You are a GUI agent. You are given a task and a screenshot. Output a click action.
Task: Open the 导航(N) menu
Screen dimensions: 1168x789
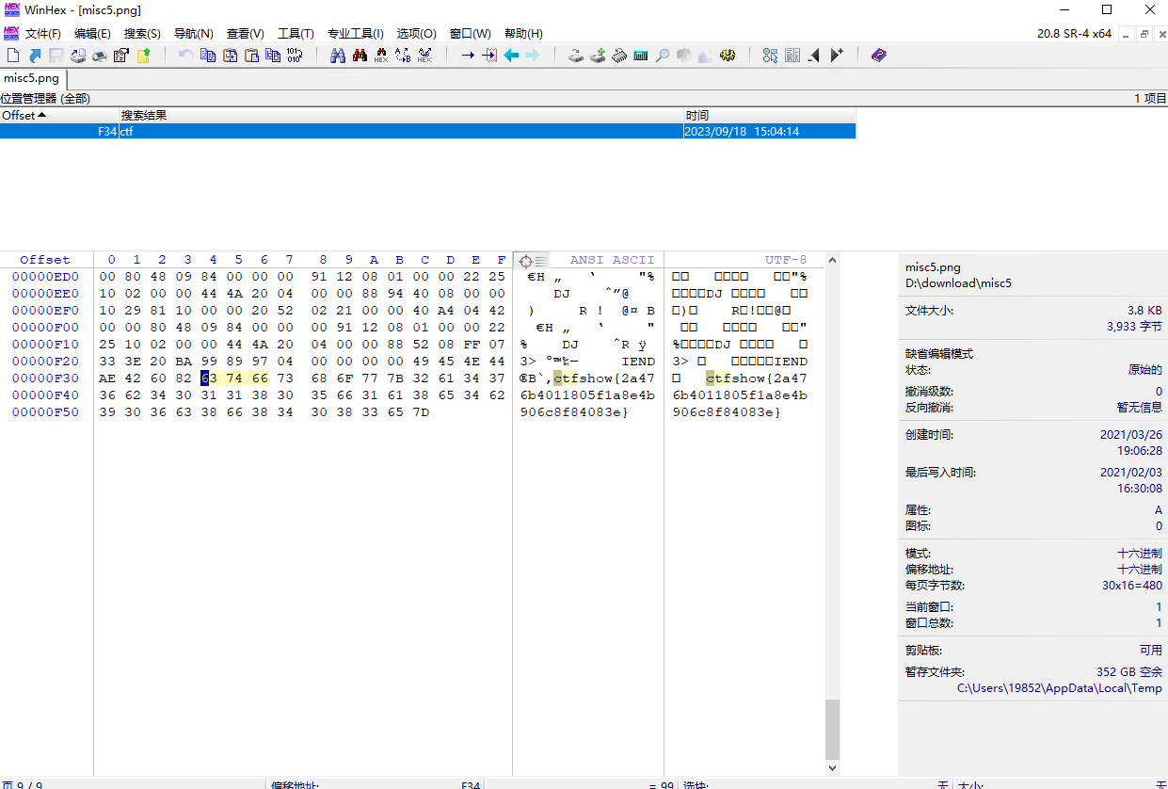pos(194,34)
